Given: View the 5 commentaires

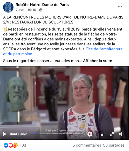Looking at the screenshot, I should [x=87, y=145].
